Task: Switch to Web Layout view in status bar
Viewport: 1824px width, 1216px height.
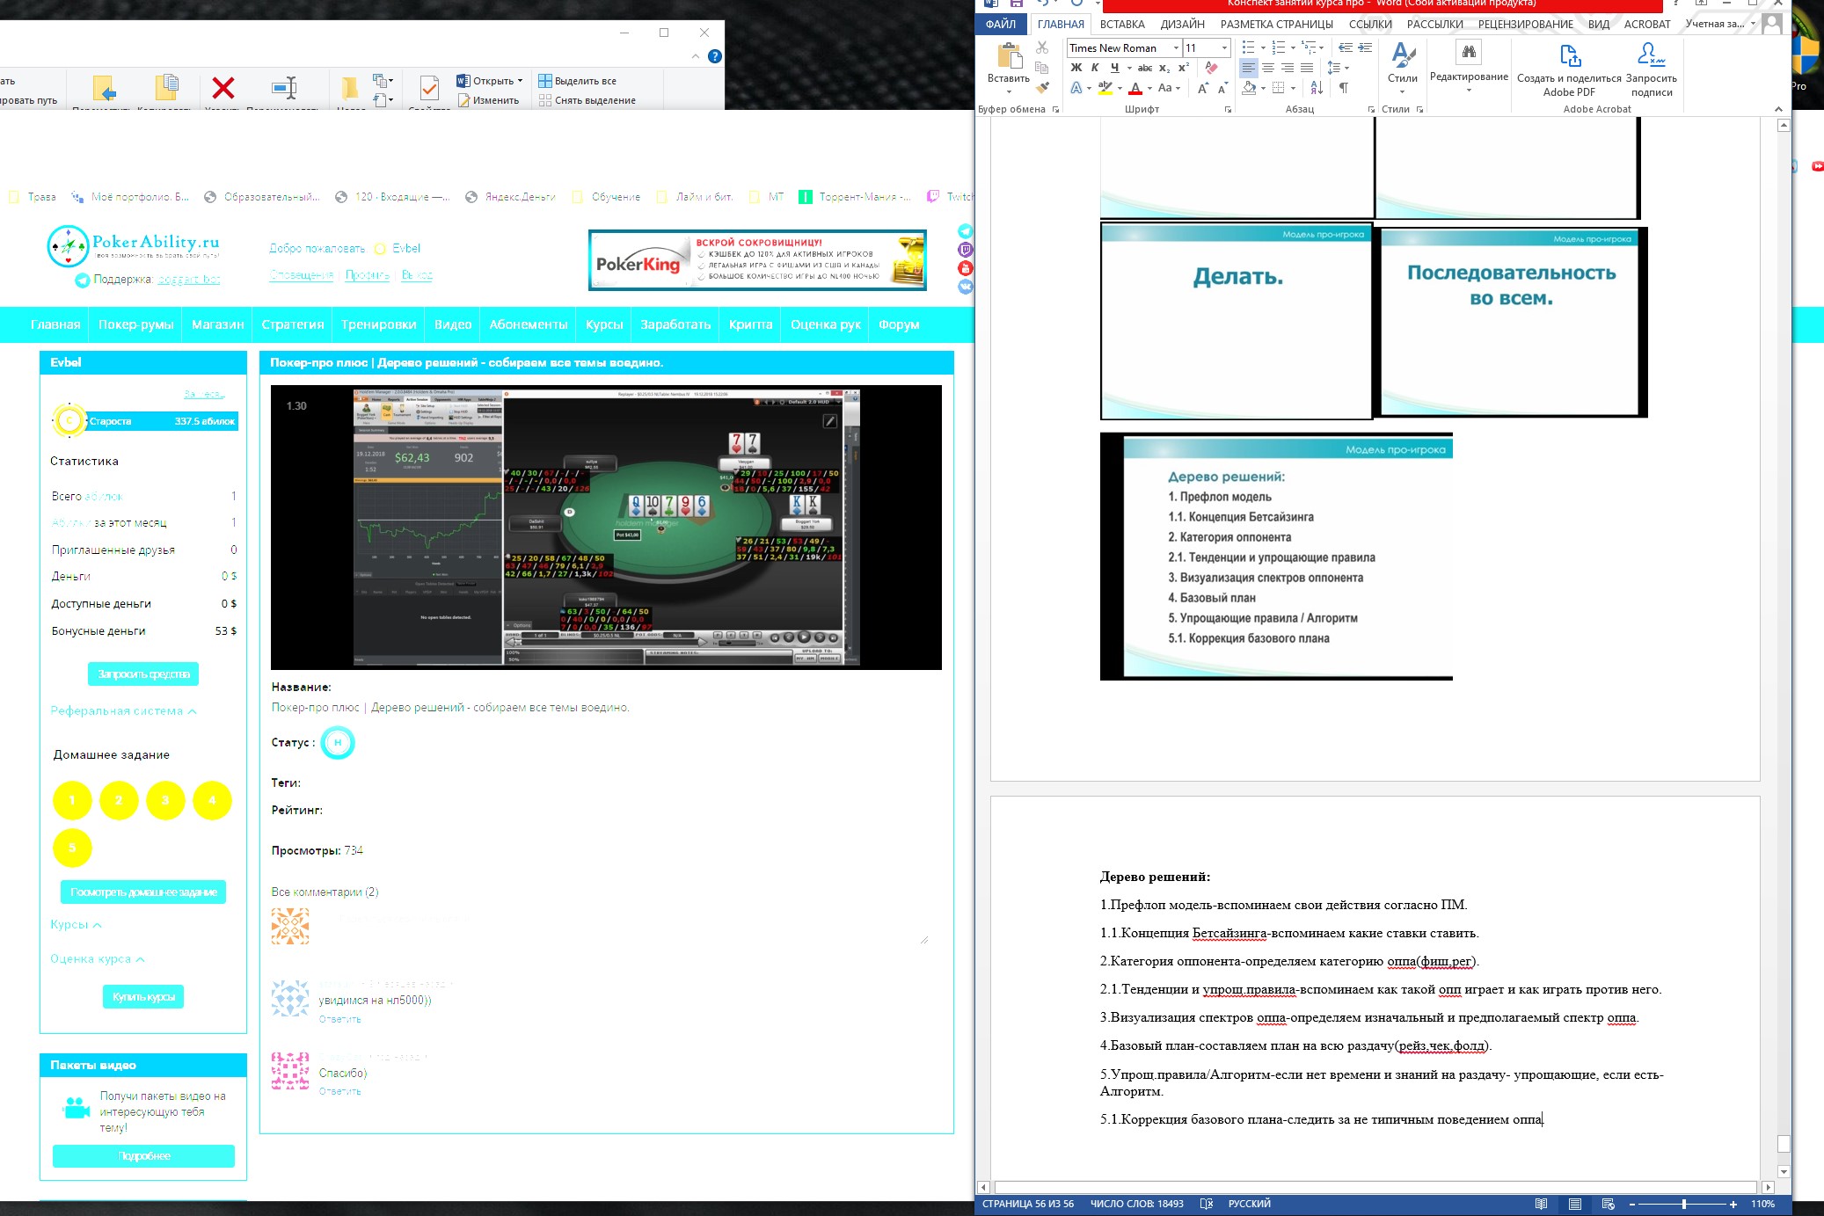Action: 1608,1204
